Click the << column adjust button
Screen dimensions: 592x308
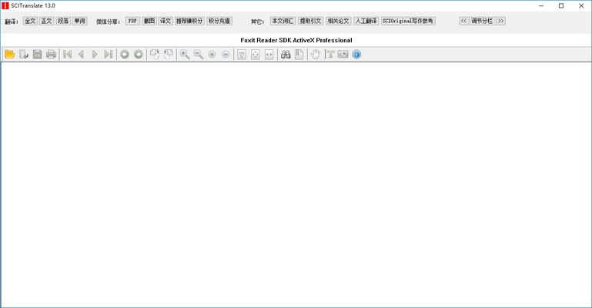(x=463, y=21)
